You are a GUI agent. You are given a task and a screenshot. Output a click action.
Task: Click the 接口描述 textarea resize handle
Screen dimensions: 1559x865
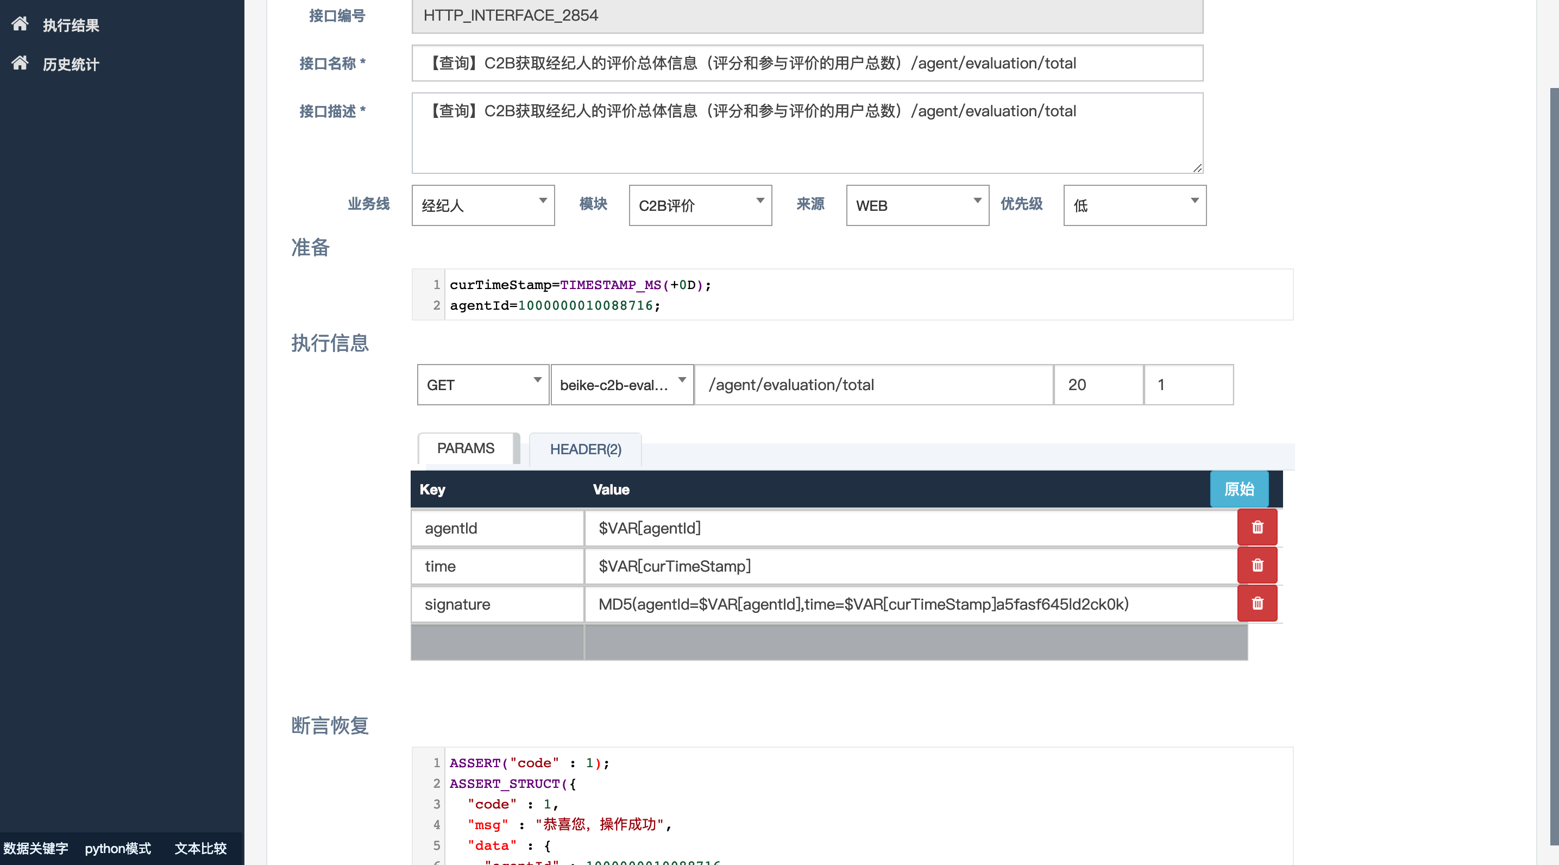click(x=1197, y=168)
